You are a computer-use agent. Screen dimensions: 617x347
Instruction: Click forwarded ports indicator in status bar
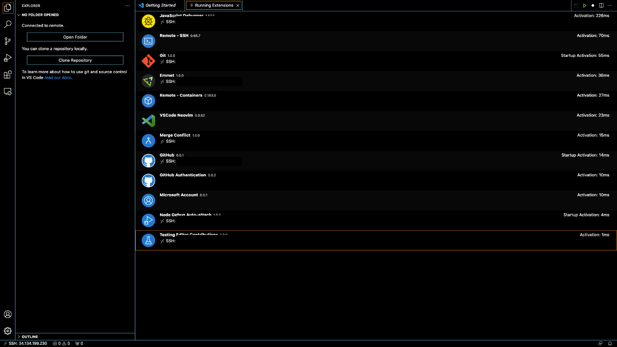79,343
